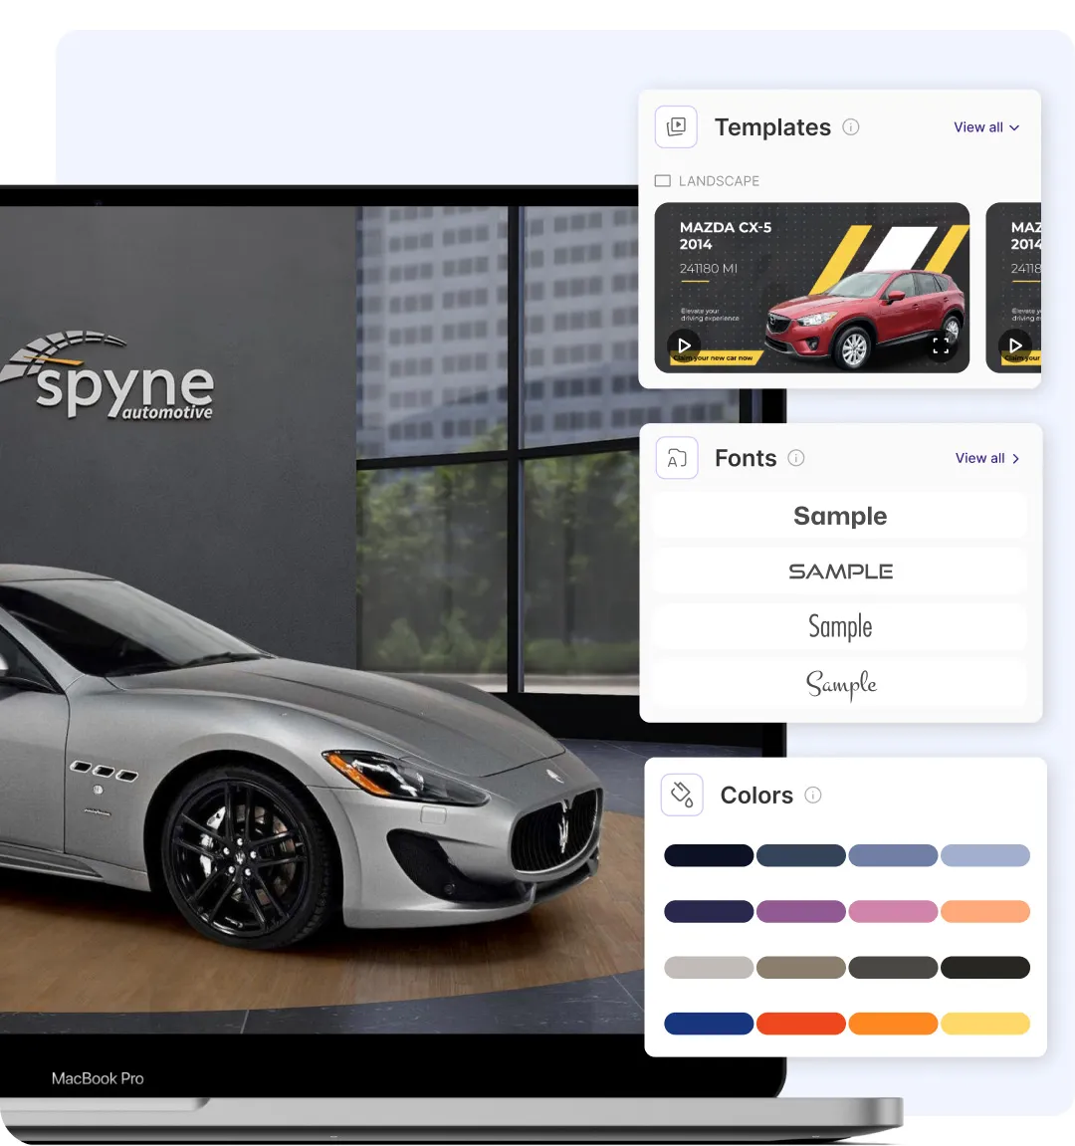Image resolution: width=1075 pixels, height=1146 pixels.
Task: Click the Fonts panel icon
Action: (677, 458)
